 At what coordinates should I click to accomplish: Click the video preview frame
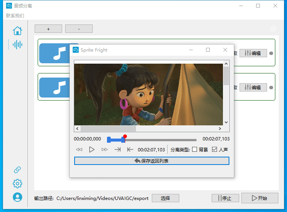click(148, 95)
